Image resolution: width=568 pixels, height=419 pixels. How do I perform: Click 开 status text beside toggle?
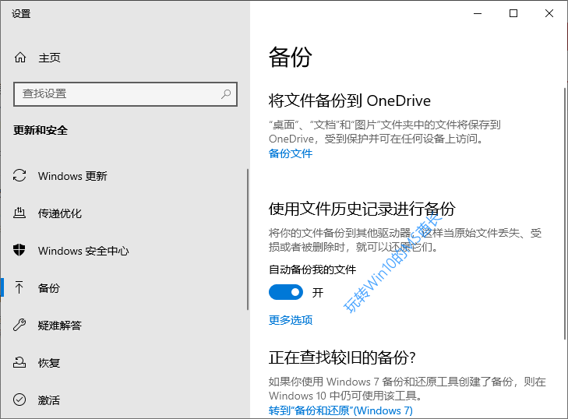point(318,292)
